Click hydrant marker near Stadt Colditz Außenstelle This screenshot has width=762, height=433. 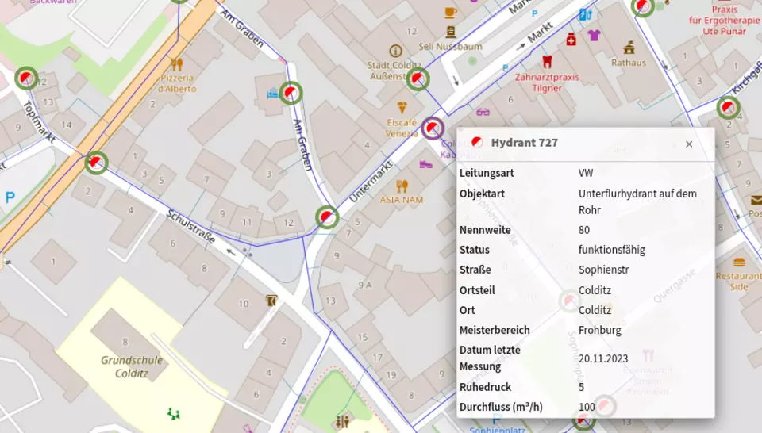pyautogui.click(x=418, y=79)
